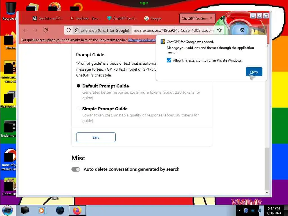This screenshot has height=216, width=288.
Task: Toggle Auto delete conversations switch
Action: coord(76,169)
